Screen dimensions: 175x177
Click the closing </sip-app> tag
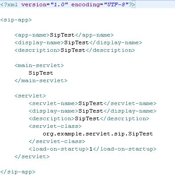(x=18, y=172)
